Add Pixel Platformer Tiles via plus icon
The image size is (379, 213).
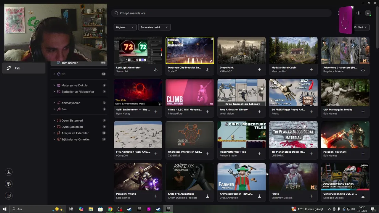coord(259,154)
